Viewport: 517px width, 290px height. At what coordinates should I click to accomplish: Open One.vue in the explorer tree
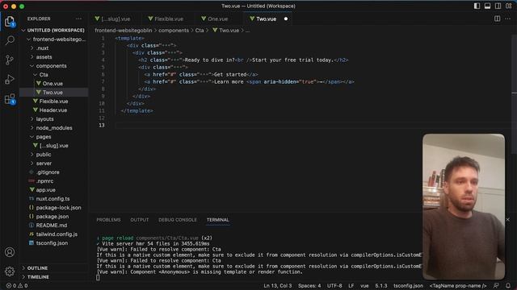click(x=53, y=84)
